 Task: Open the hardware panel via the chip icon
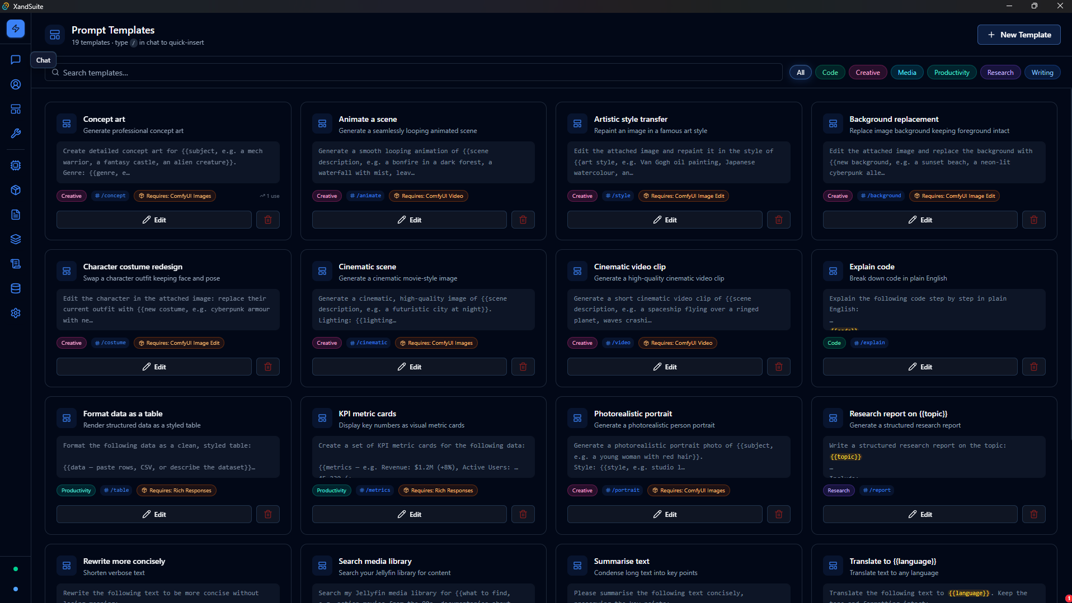(x=15, y=165)
